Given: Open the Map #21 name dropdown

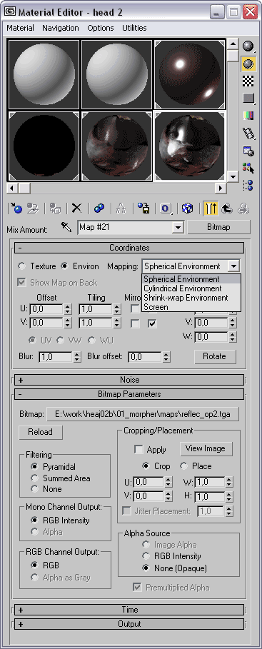Looking at the screenshot, I should [x=178, y=227].
